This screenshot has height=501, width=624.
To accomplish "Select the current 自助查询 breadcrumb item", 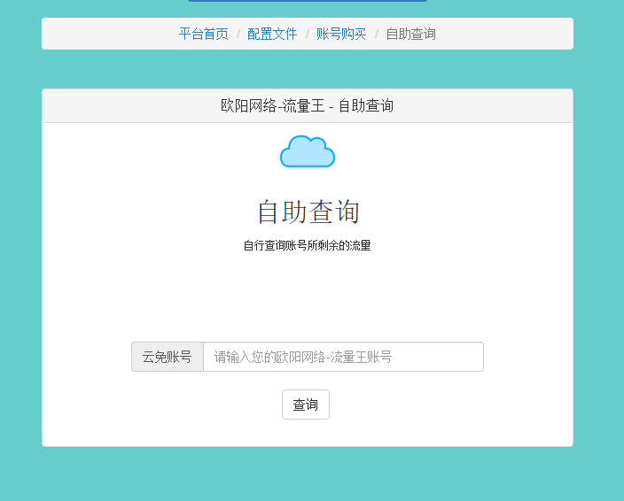I will tap(410, 34).
